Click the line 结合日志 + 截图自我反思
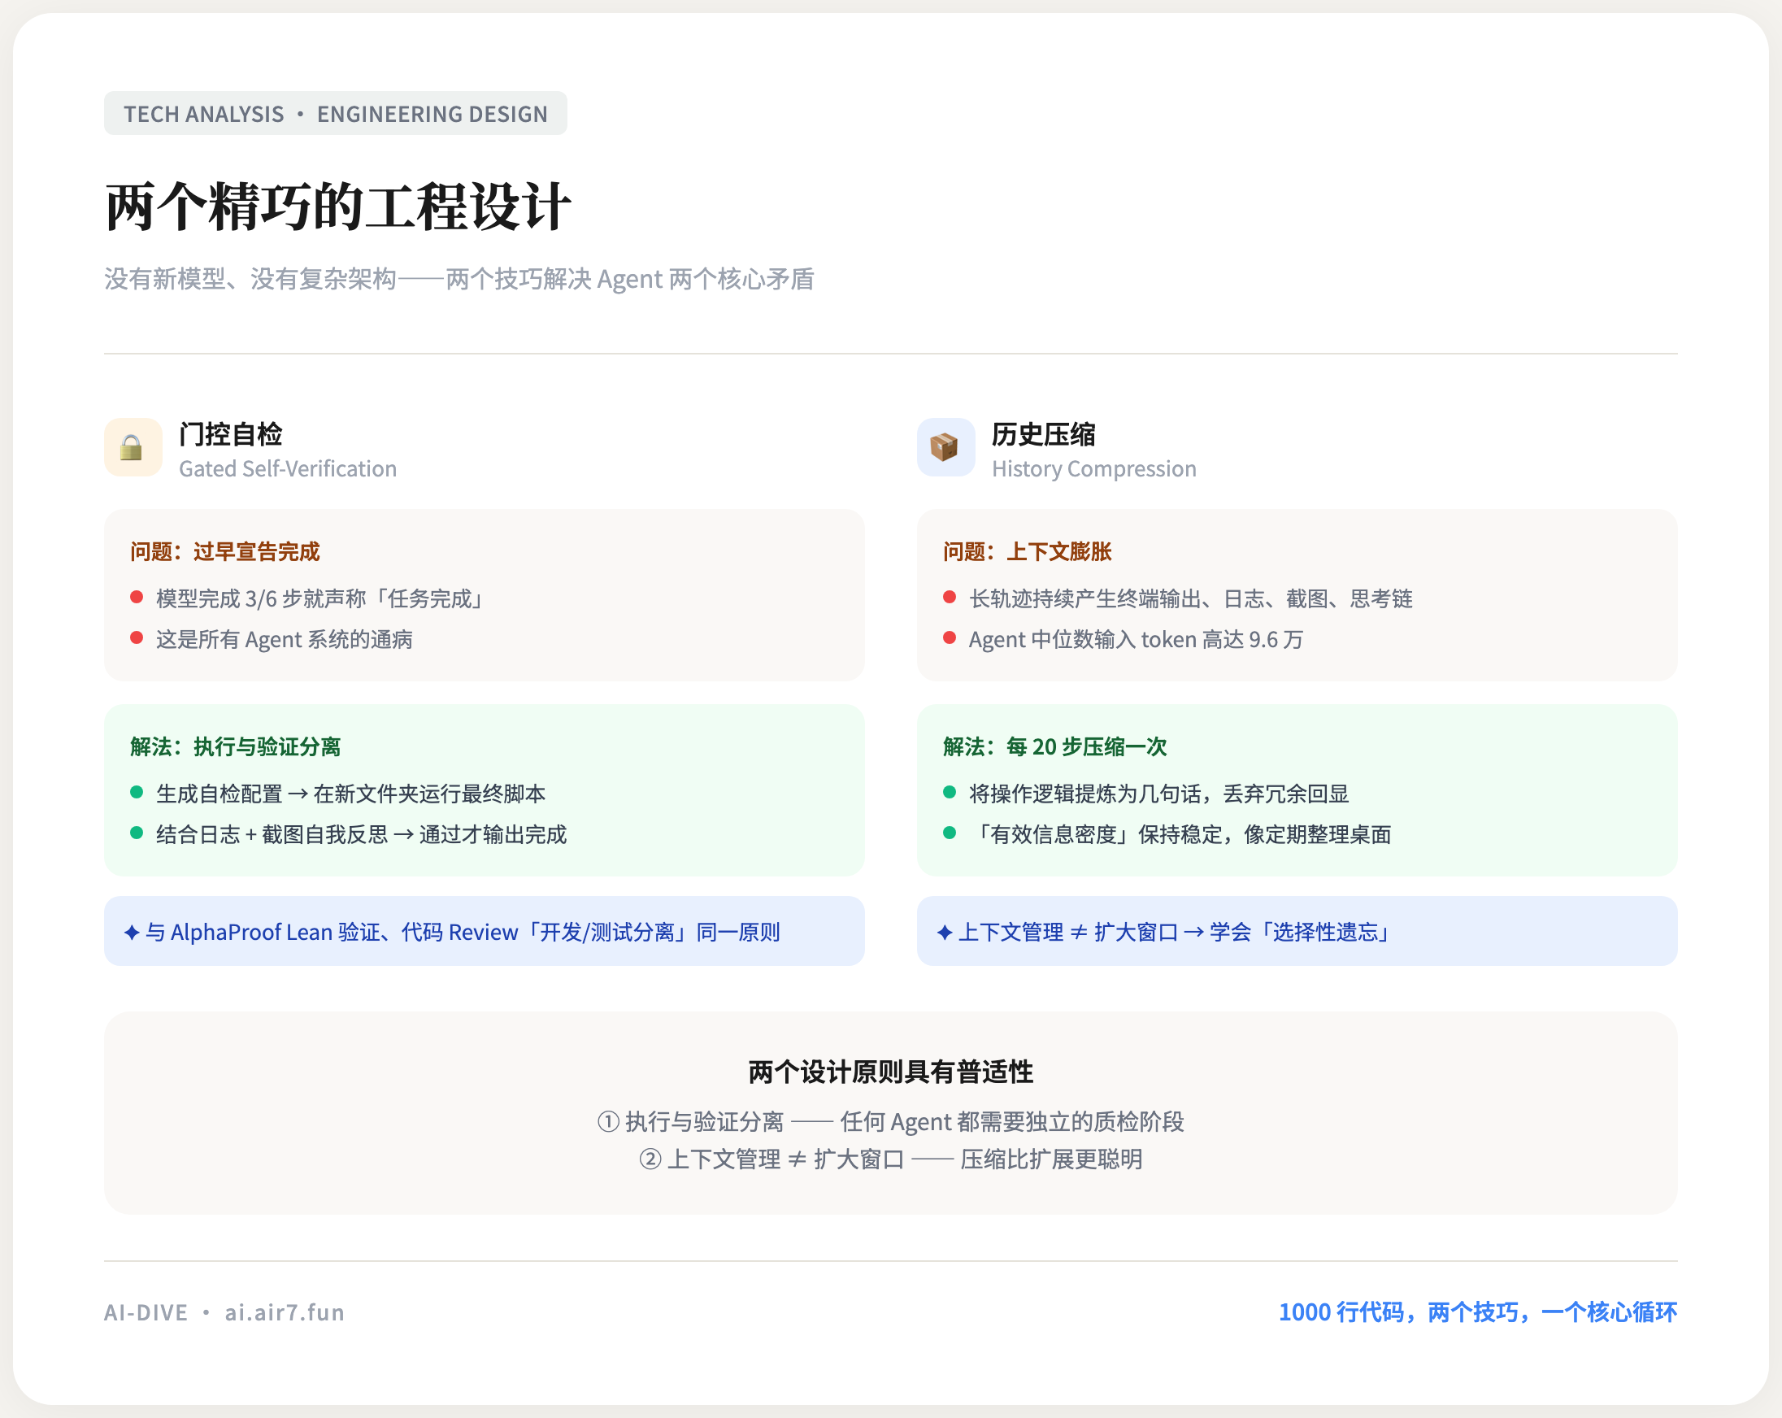The height and width of the screenshot is (1418, 1782). 361,834
